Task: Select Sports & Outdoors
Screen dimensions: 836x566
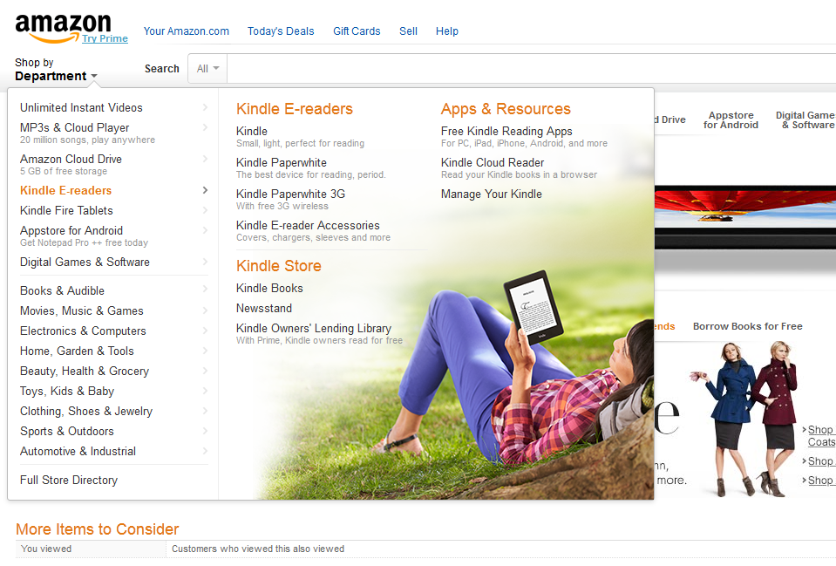Action: 66,432
